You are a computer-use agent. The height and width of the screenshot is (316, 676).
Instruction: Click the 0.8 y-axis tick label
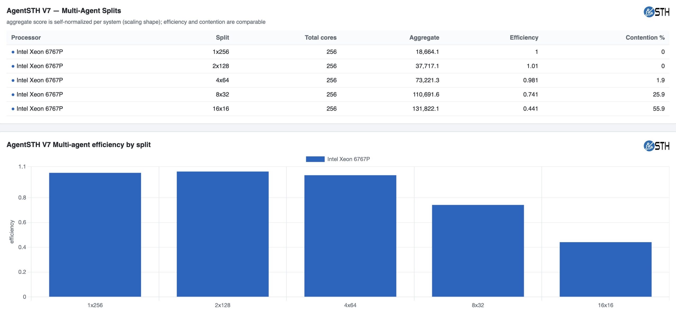coord(22,197)
